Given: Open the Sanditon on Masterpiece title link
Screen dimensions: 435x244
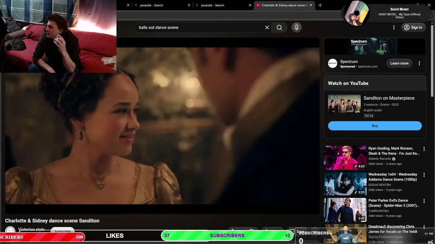Looking at the screenshot, I should (x=389, y=98).
